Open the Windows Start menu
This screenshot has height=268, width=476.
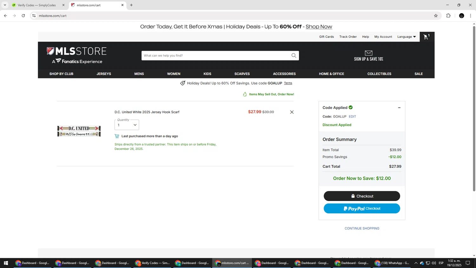[x=6, y=263]
